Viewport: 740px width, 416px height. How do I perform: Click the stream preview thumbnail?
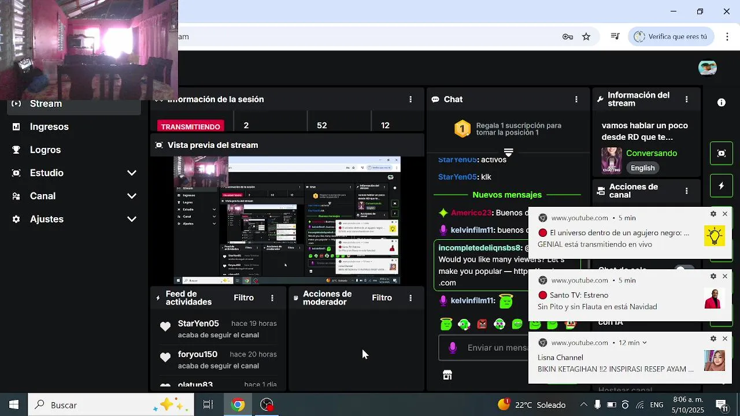click(287, 220)
